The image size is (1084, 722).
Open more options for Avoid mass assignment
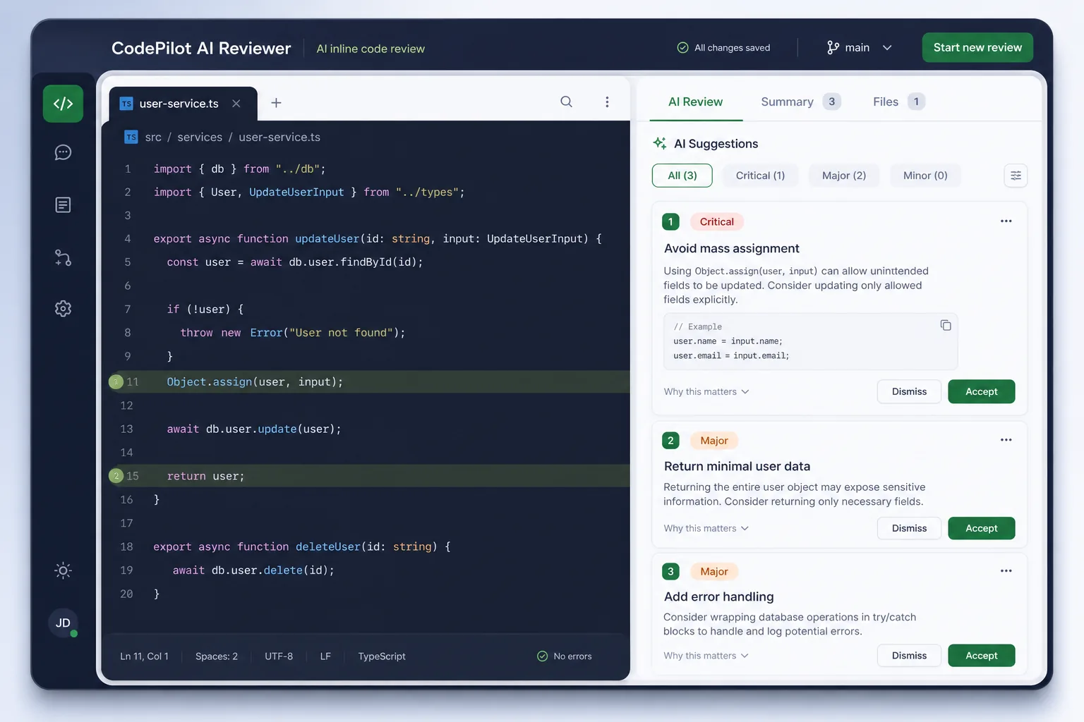pos(1006,221)
